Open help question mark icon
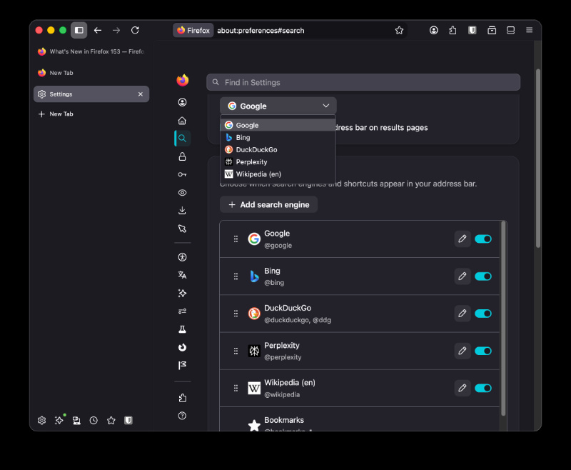The height and width of the screenshot is (470, 571). click(183, 416)
